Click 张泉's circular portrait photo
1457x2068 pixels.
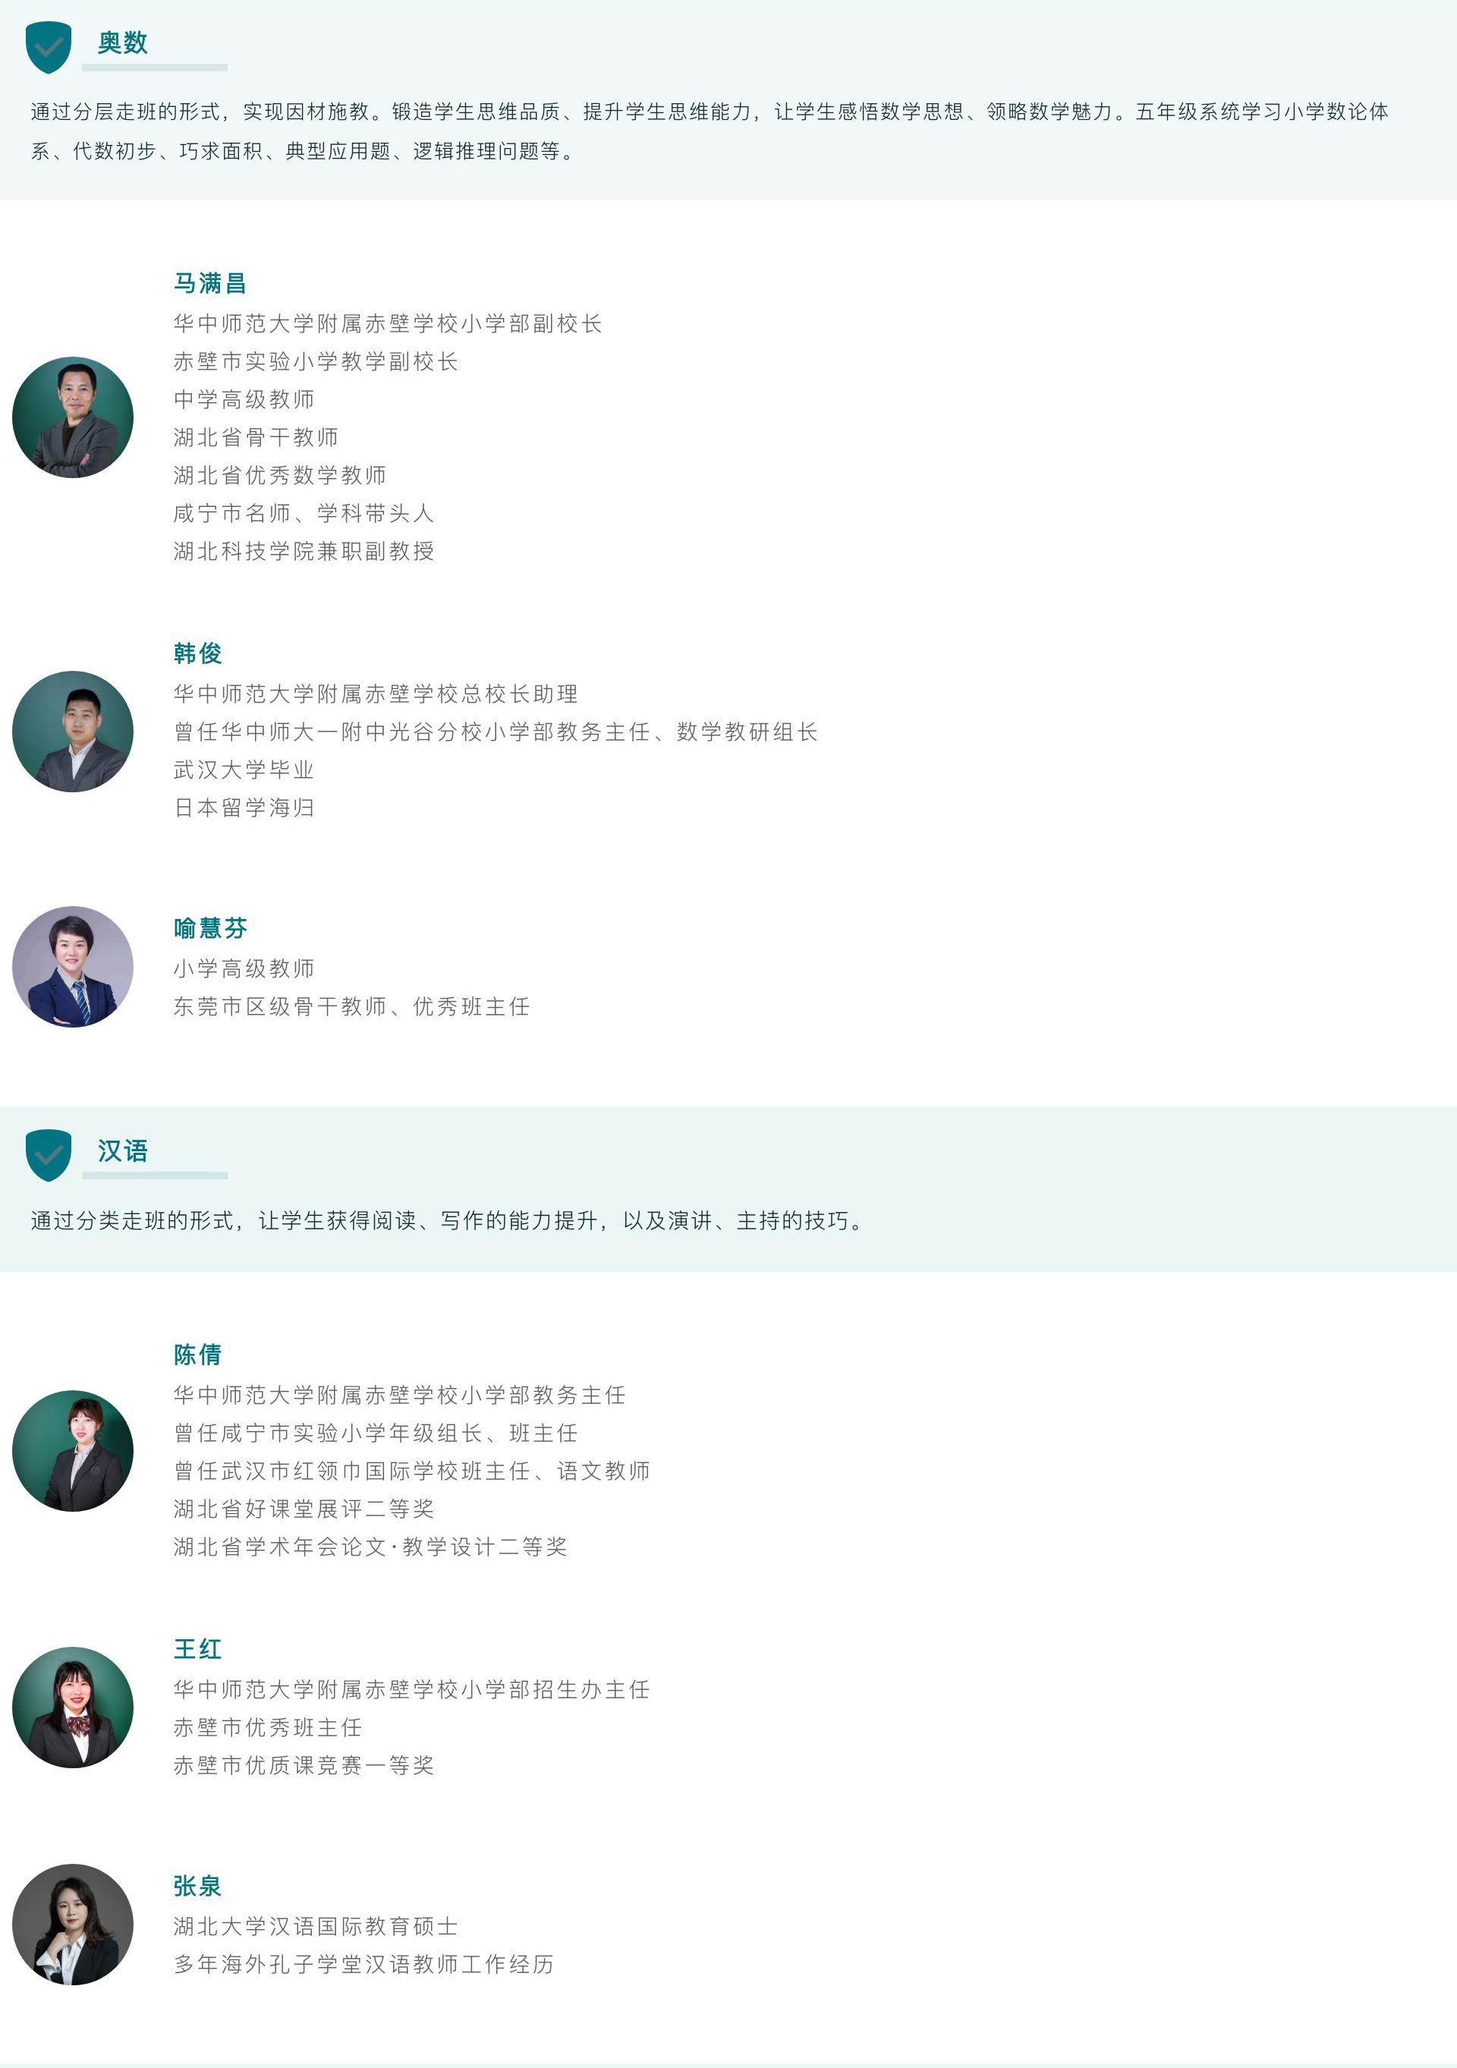pos(73,1925)
